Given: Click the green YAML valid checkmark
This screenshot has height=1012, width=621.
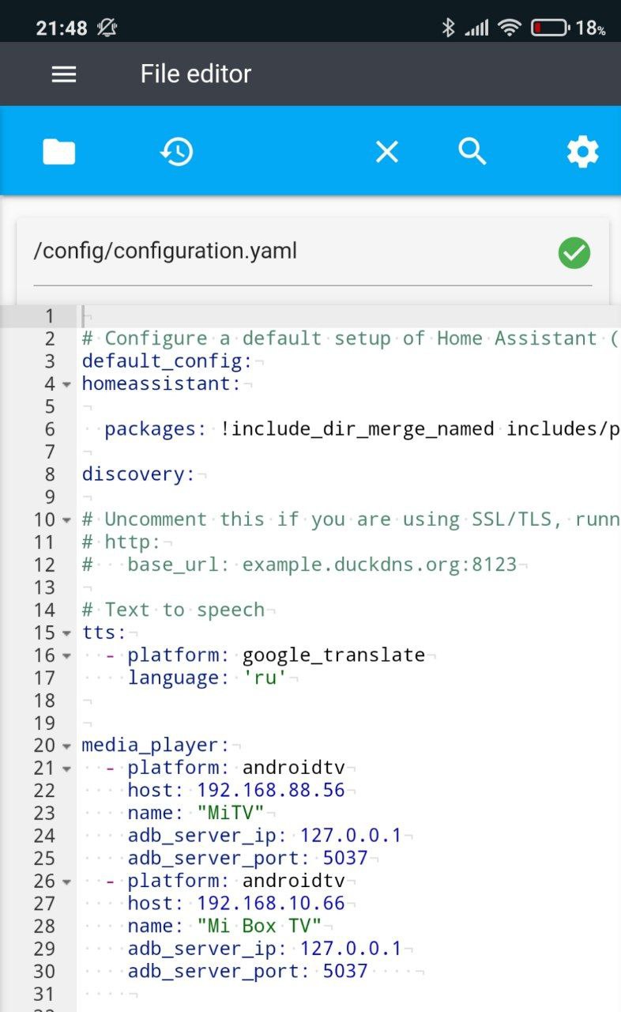Looking at the screenshot, I should 574,253.
